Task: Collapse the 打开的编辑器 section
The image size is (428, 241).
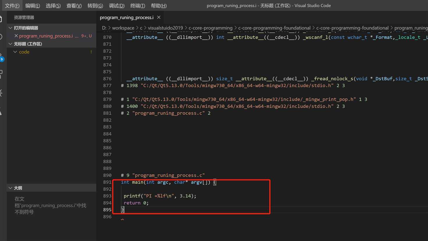Action: coord(10,28)
